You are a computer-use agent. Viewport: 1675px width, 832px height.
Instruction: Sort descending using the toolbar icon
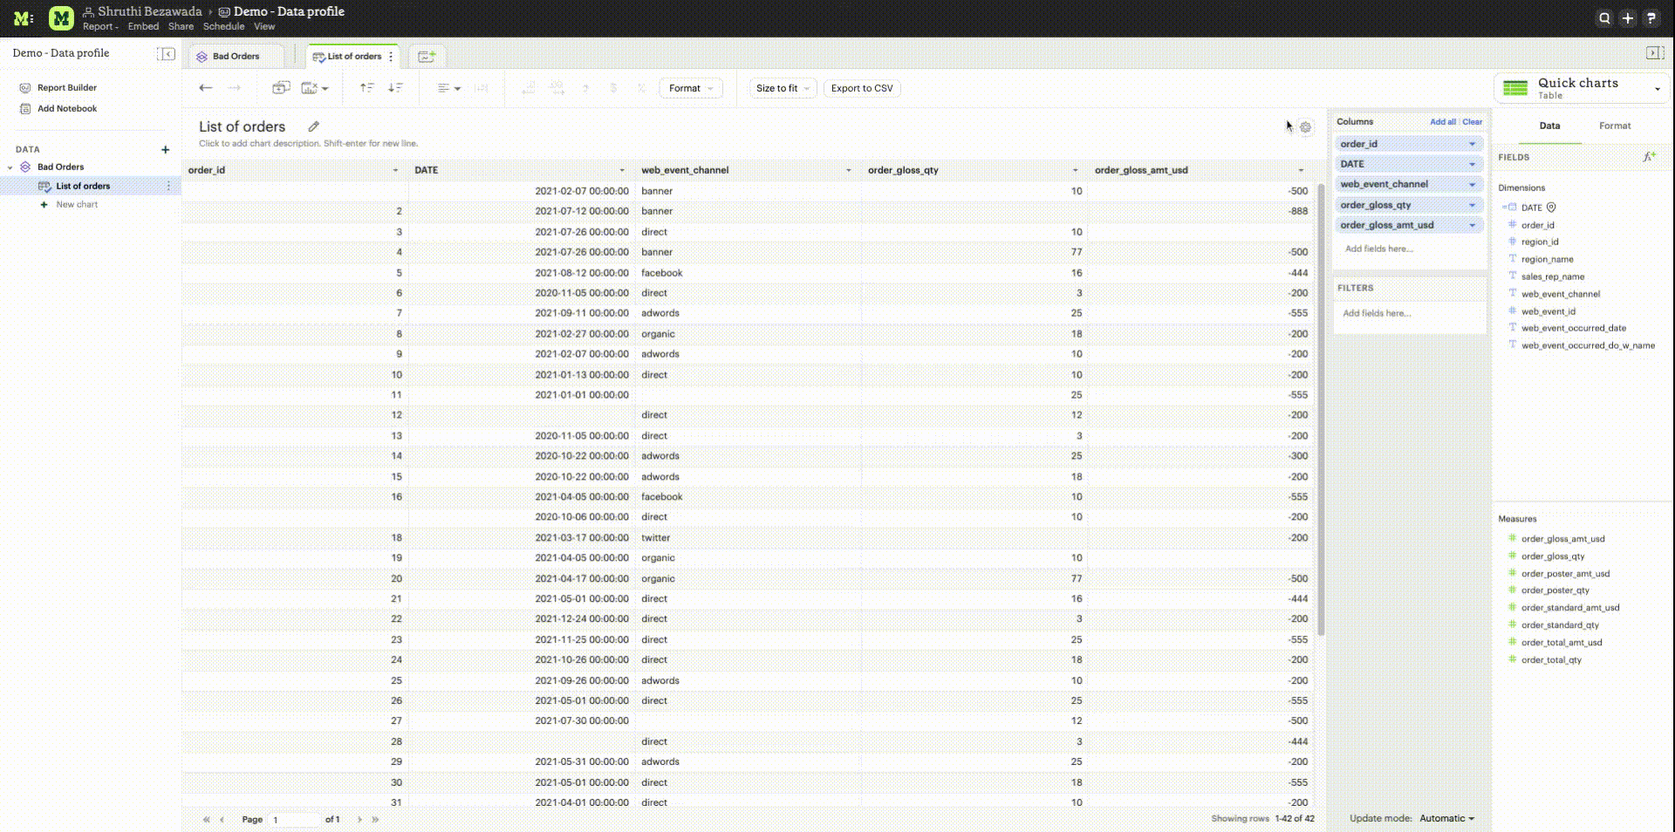point(395,88)
